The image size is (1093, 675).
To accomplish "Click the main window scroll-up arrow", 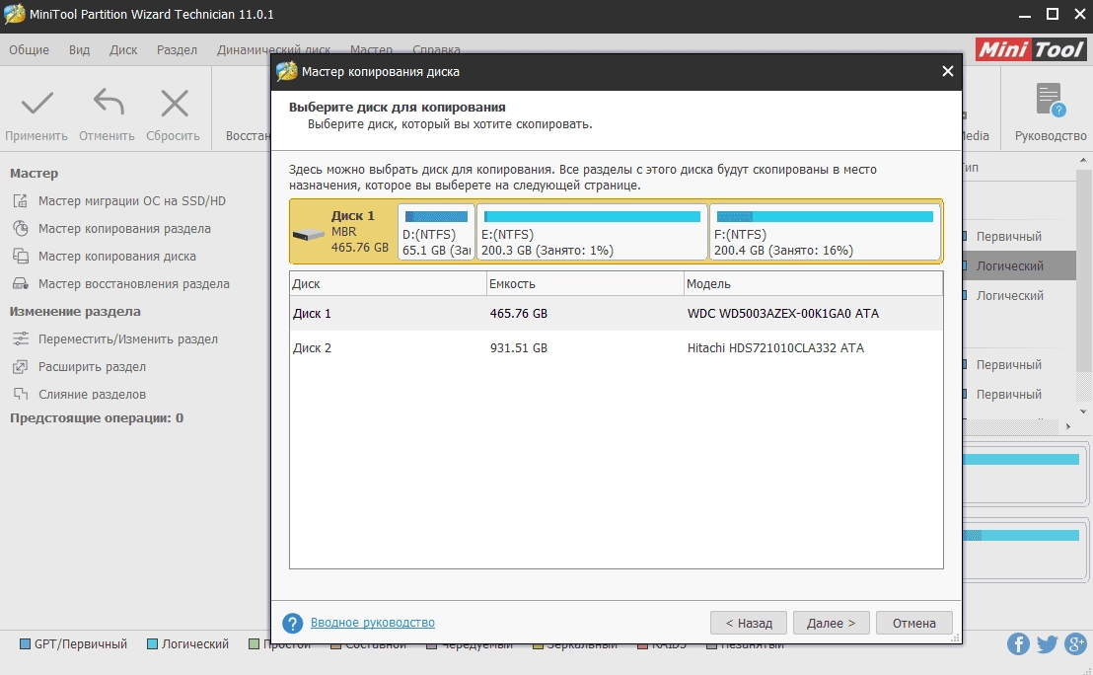I will 1083,161.
